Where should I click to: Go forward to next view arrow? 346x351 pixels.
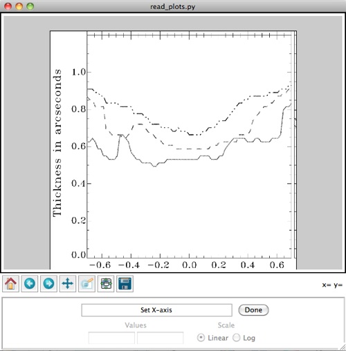(x=48, y=283)
